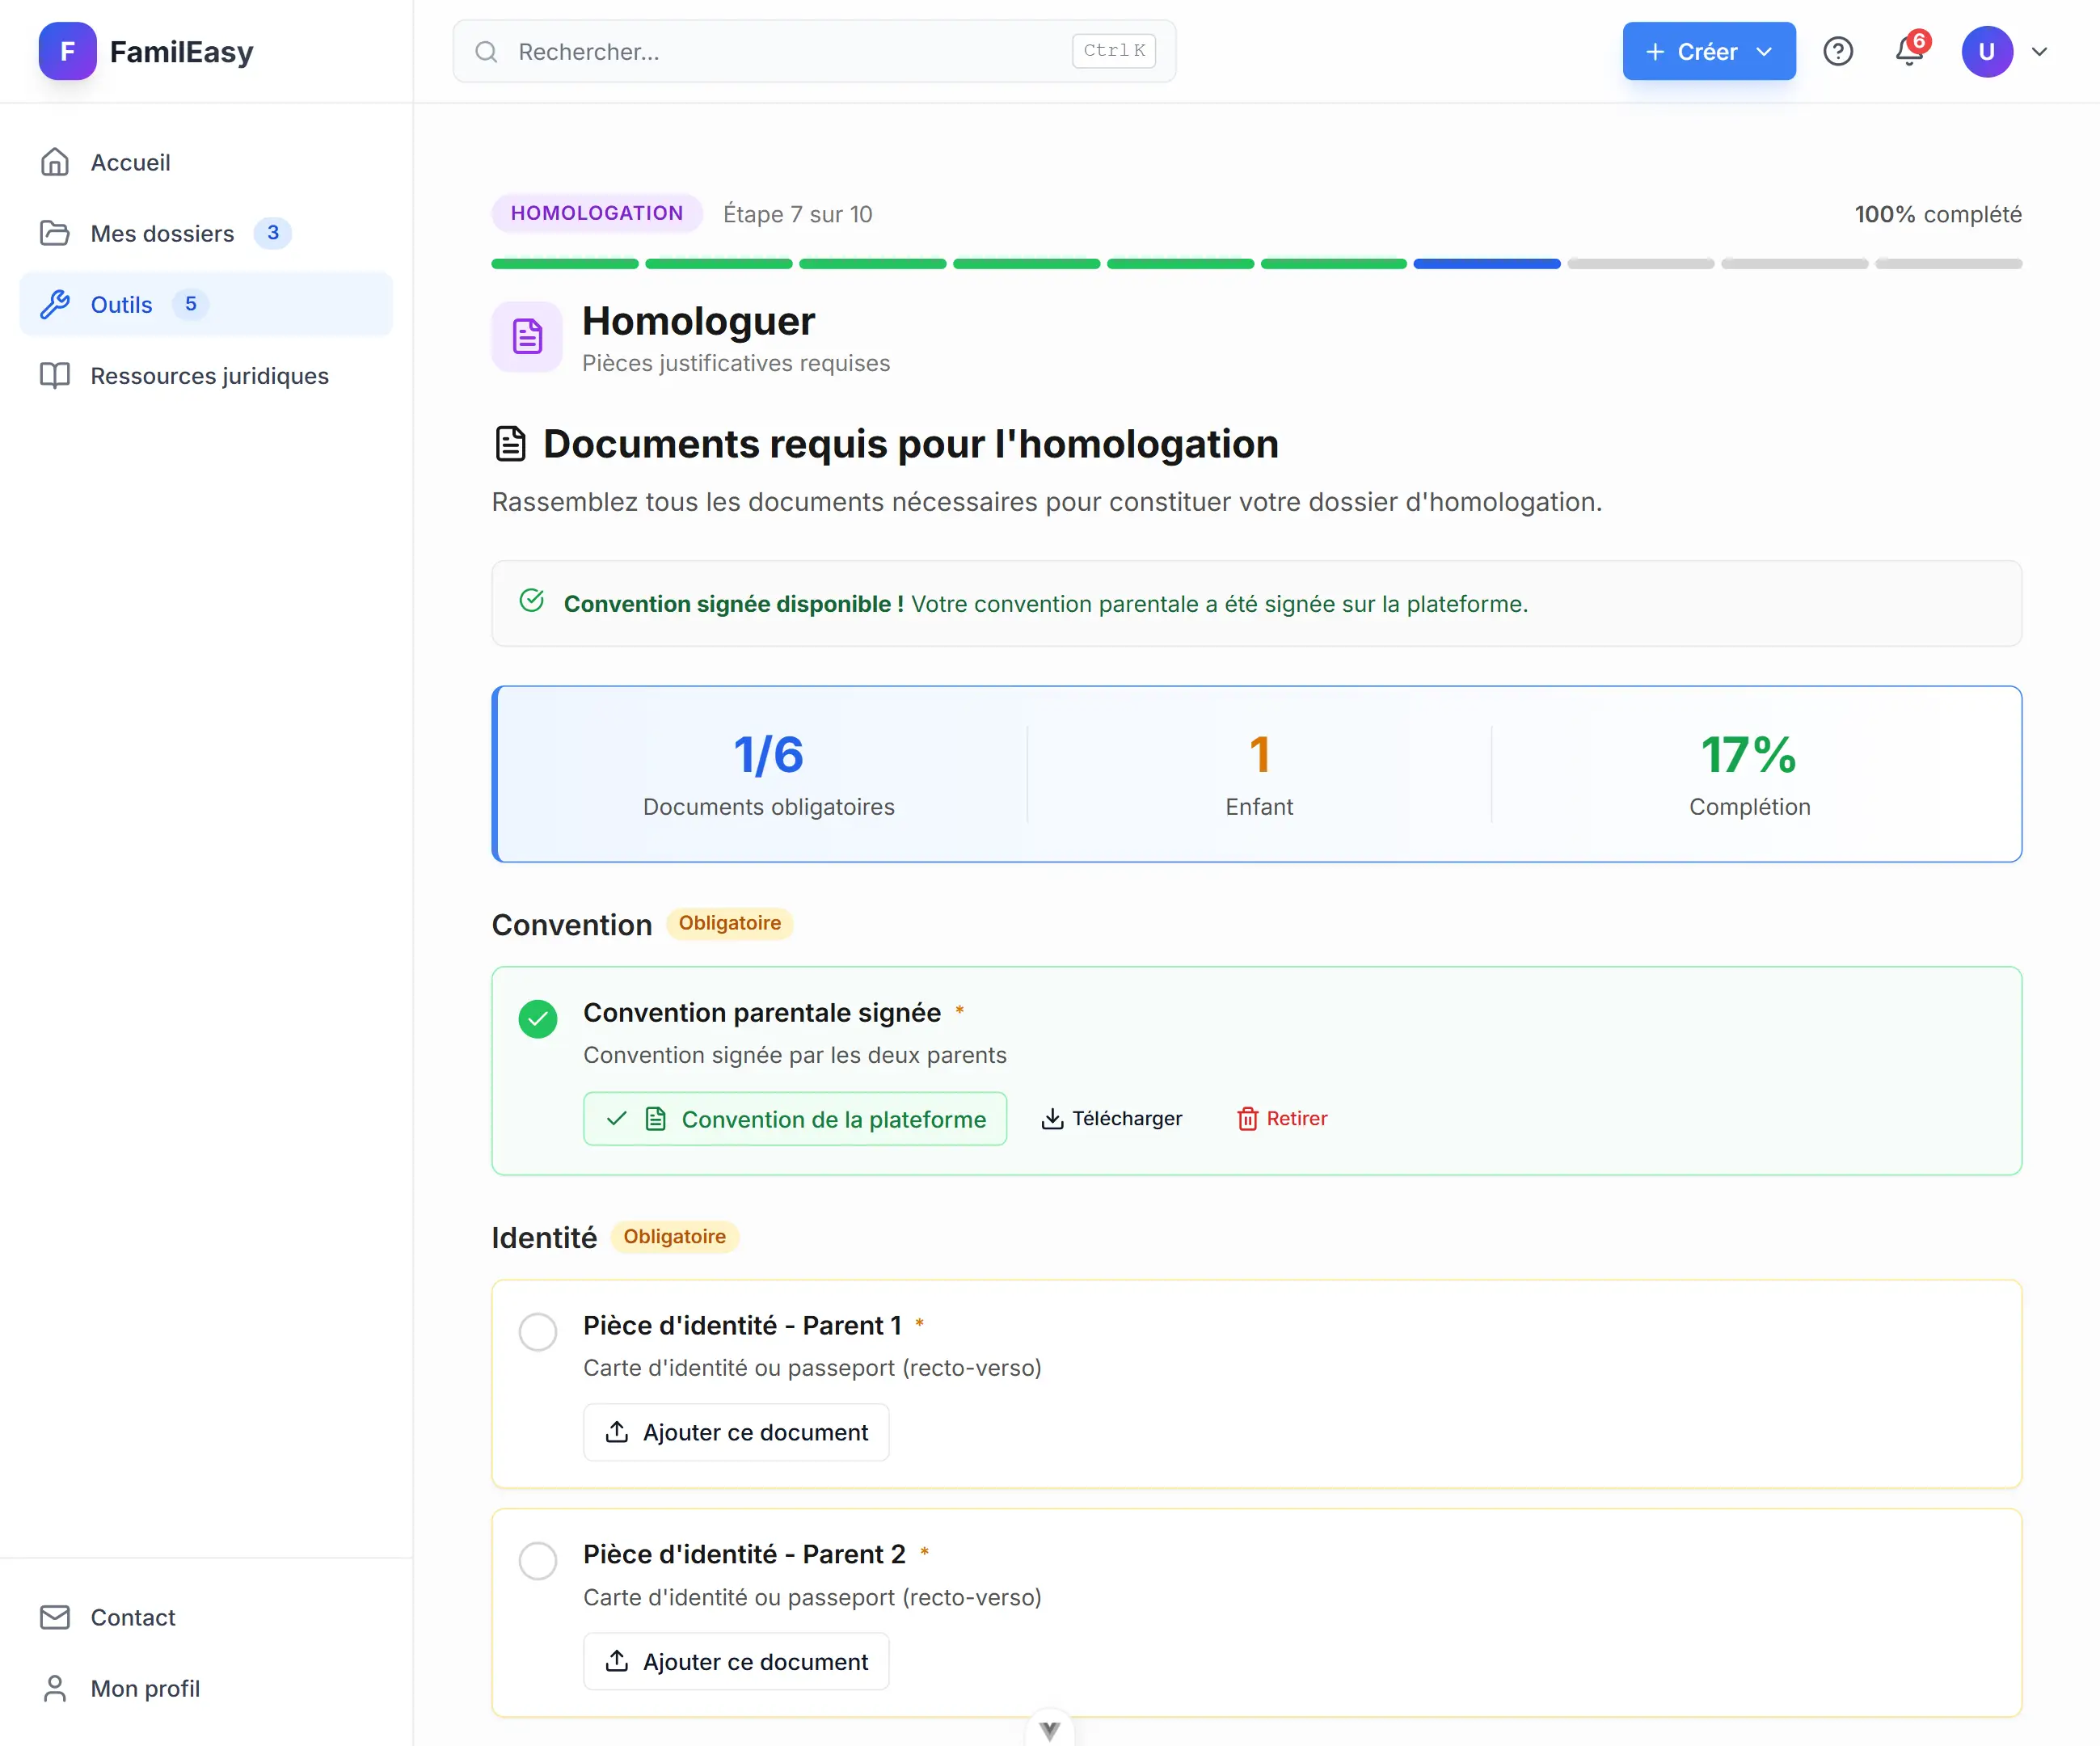Click the Contact envelope icon
This screenshot has width=2100, height=1746.
(55, 1617)
